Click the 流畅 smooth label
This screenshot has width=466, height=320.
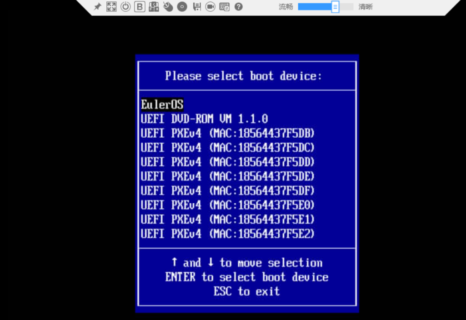286,6
